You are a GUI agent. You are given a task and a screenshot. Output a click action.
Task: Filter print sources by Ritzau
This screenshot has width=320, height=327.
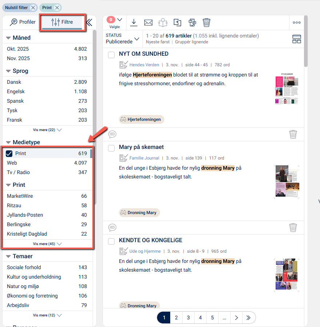click(x=47, y=205)
